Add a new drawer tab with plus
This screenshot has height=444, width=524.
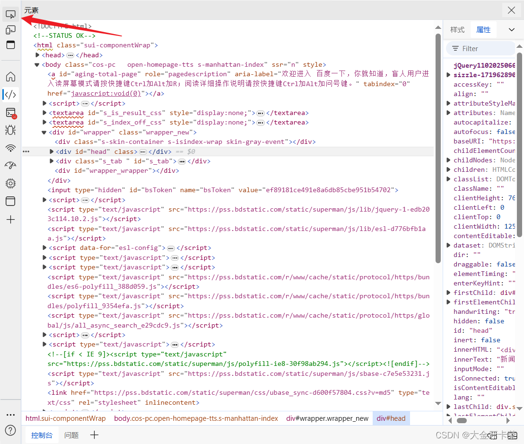94,435
